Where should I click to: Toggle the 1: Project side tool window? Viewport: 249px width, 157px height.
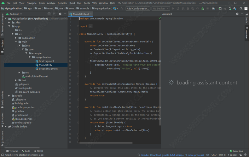[x=3, y=46]
